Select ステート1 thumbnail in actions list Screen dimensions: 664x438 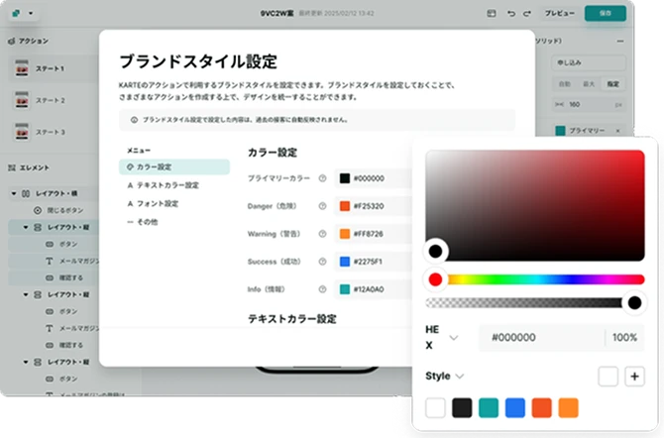pos(22,68)
